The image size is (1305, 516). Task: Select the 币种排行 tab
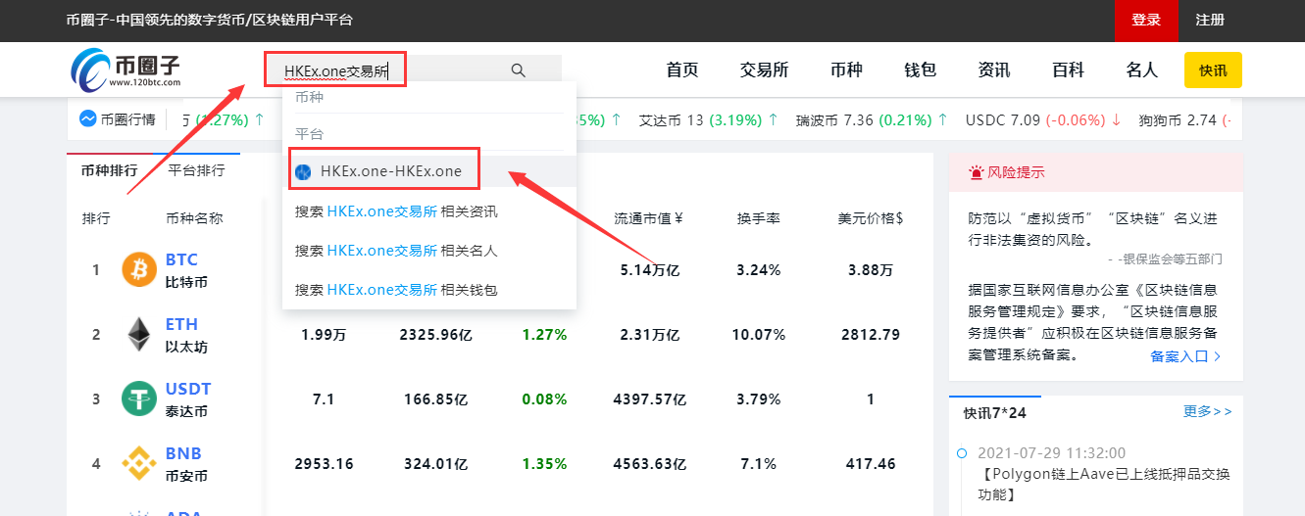(x=109, y=170)
